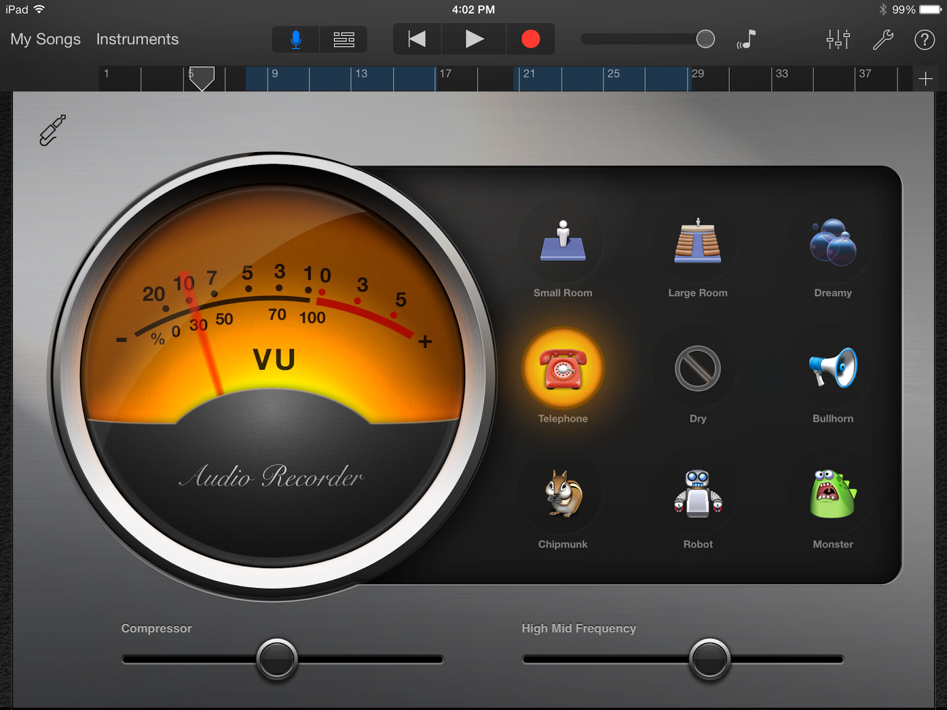Screen dimensions: 947x710
Task: Open the track controls mixer
Action: (x=838, y=40)
